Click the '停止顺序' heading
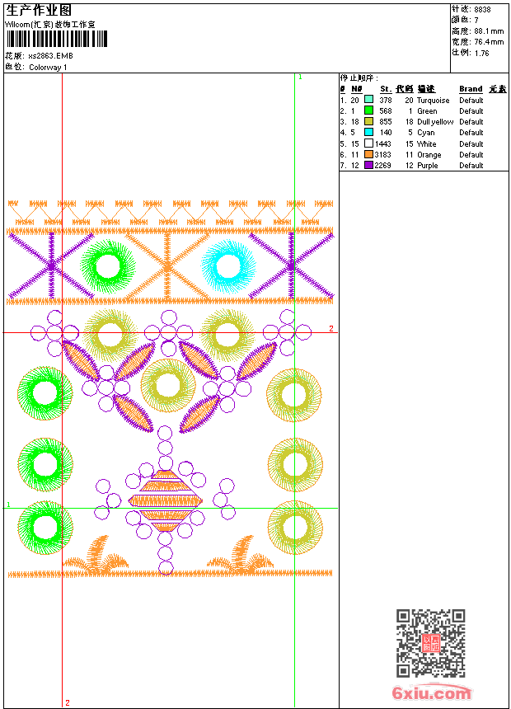Screen dimensions: 511x709 [x=359, y=78]
